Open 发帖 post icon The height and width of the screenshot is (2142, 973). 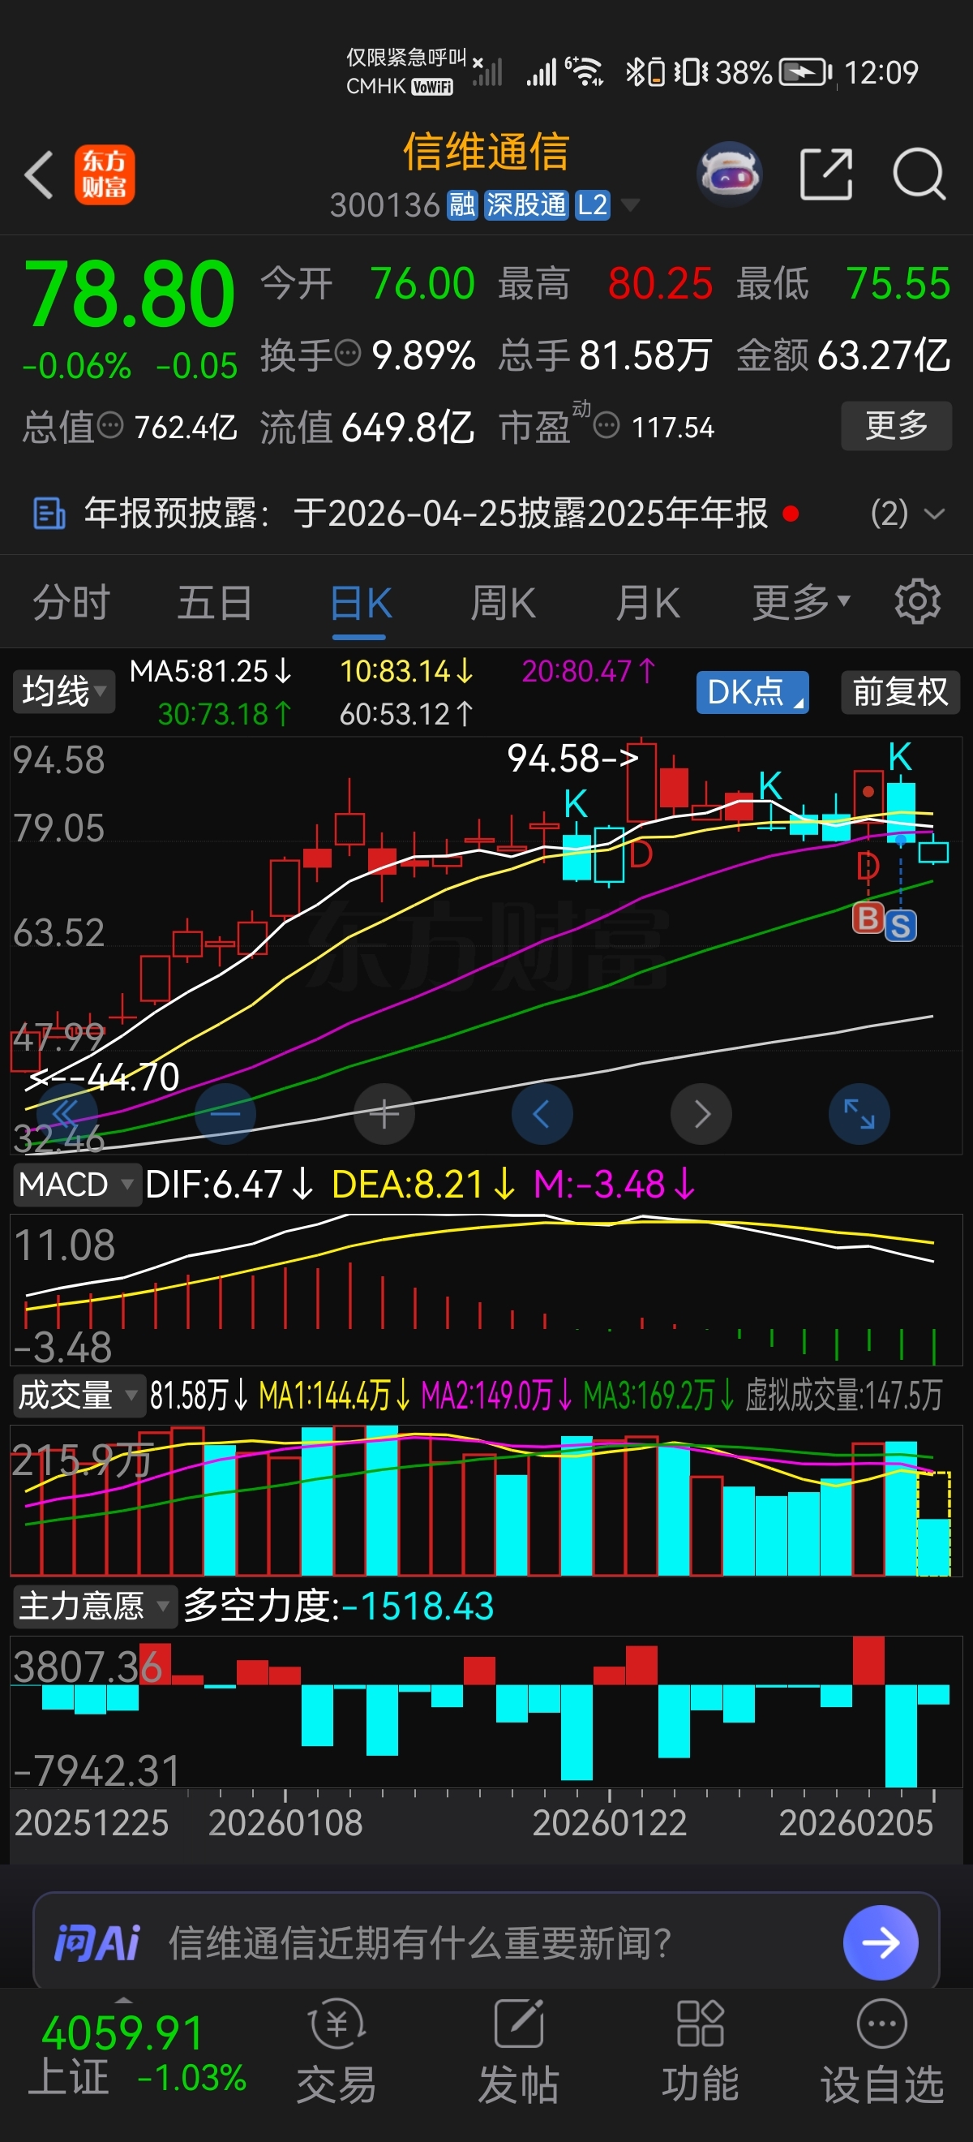point(518,2024)
